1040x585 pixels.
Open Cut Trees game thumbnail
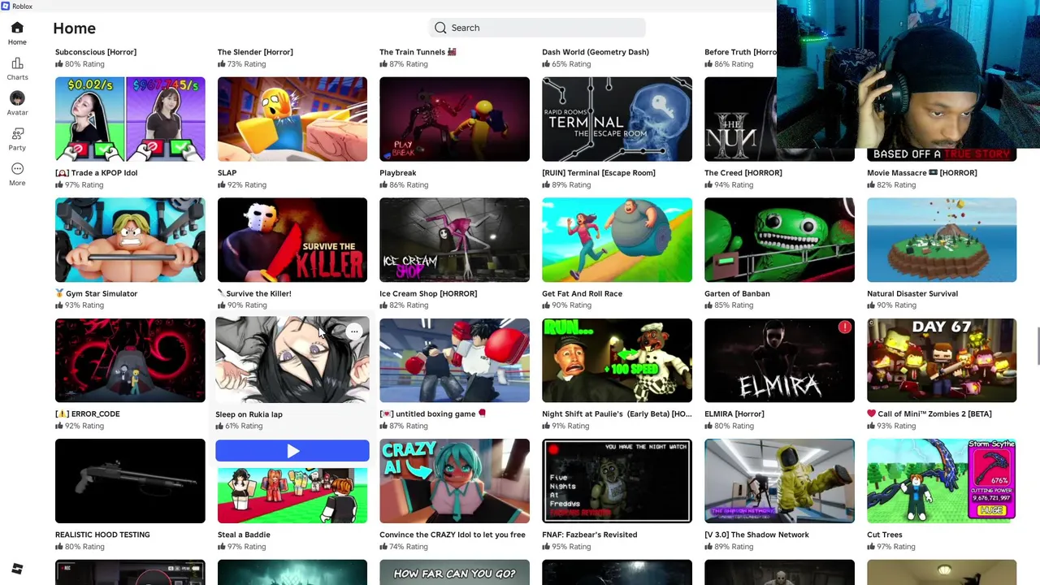coord(942,481)
